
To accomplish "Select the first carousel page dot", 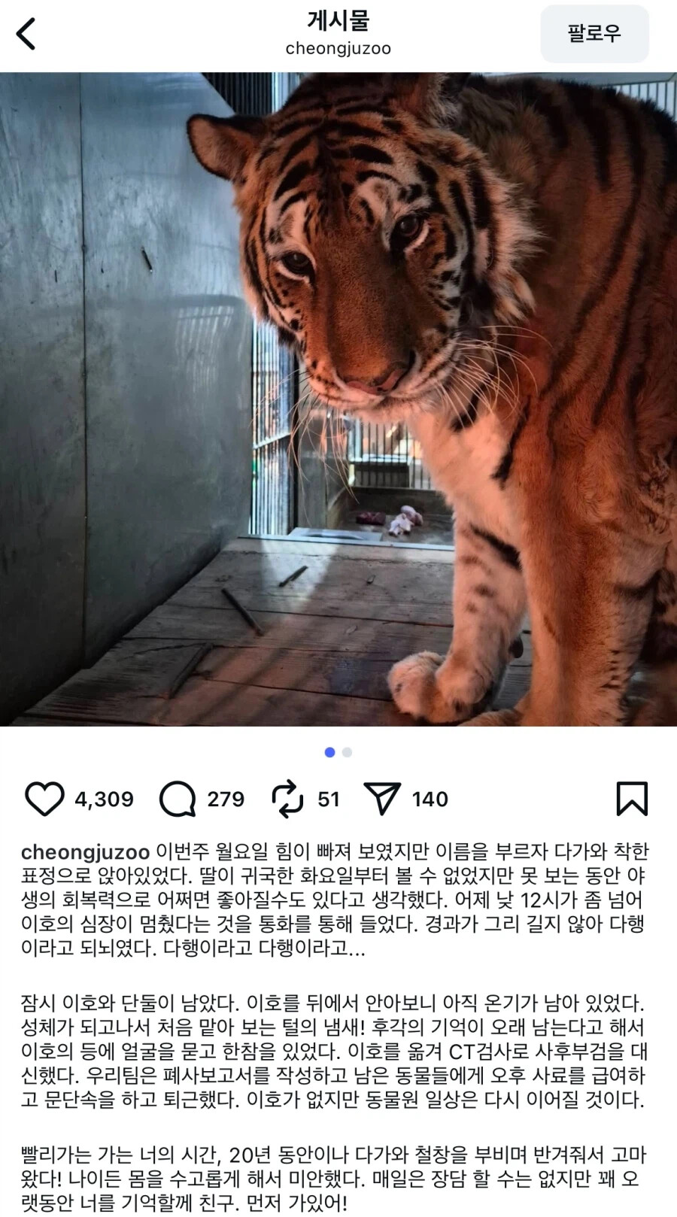I will [329, 752].
